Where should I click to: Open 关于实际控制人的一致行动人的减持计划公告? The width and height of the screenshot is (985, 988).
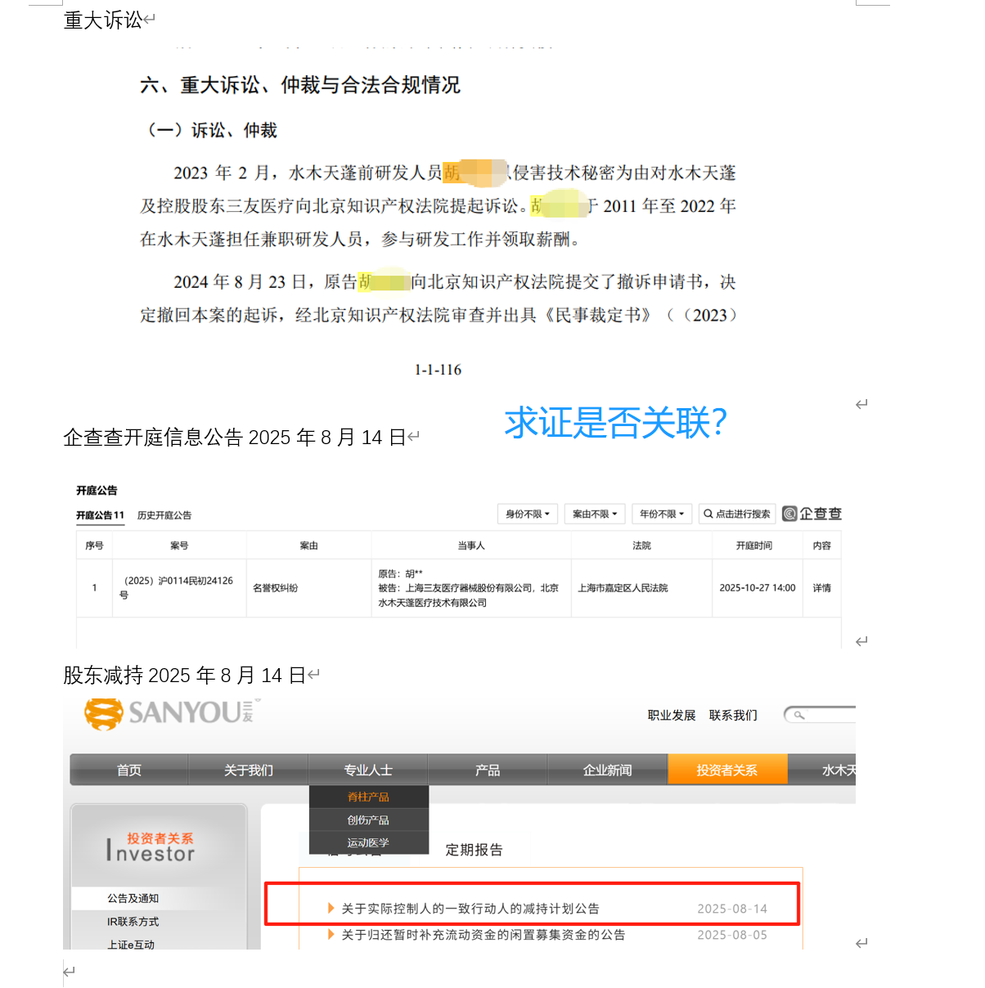pos(470,909)
